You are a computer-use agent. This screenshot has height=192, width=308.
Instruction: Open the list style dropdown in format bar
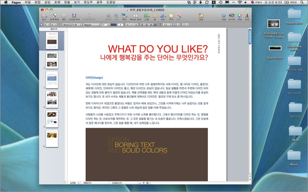185,24
